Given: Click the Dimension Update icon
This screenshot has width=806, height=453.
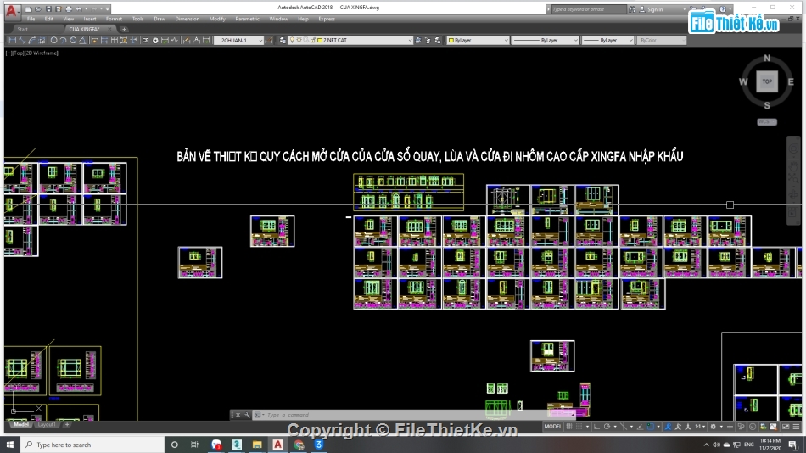Looking at the screenshot, I should (x=206, y=40).
